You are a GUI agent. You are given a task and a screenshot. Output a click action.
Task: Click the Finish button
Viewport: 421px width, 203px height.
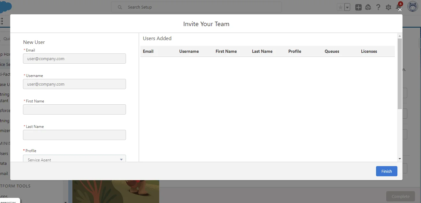pyautogui.click(x=386, y=171)
